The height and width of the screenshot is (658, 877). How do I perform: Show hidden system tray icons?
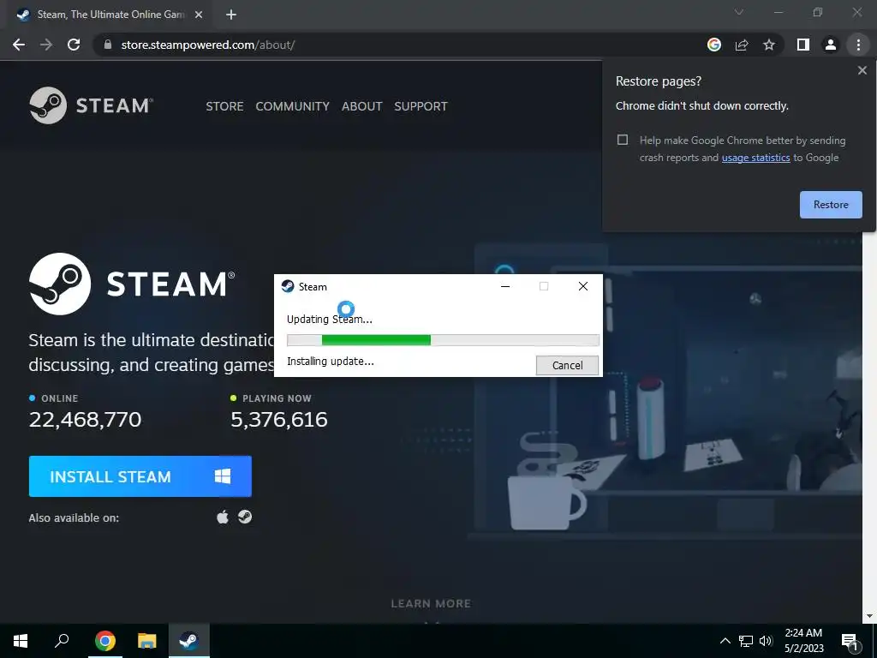click(x=725, y=641)
